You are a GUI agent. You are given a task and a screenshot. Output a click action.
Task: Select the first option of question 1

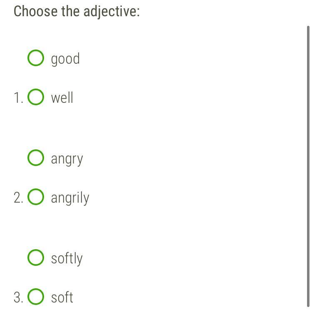point(36,58)
